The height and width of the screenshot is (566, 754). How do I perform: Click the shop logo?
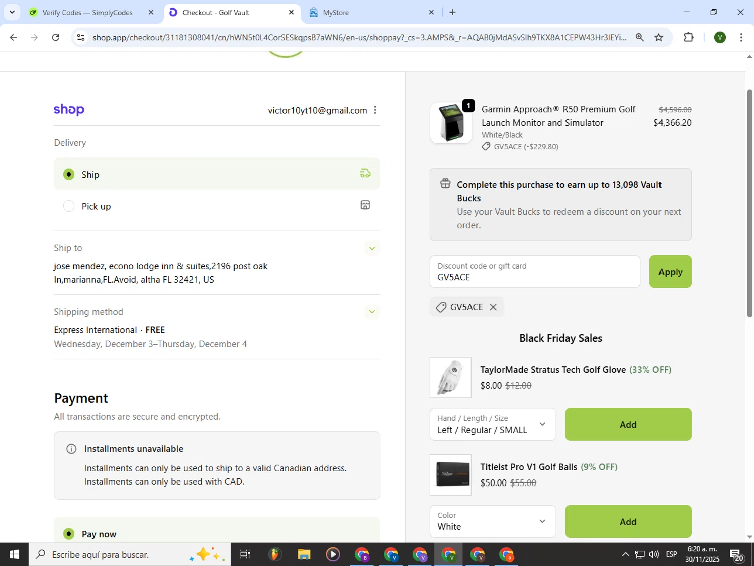69,110
